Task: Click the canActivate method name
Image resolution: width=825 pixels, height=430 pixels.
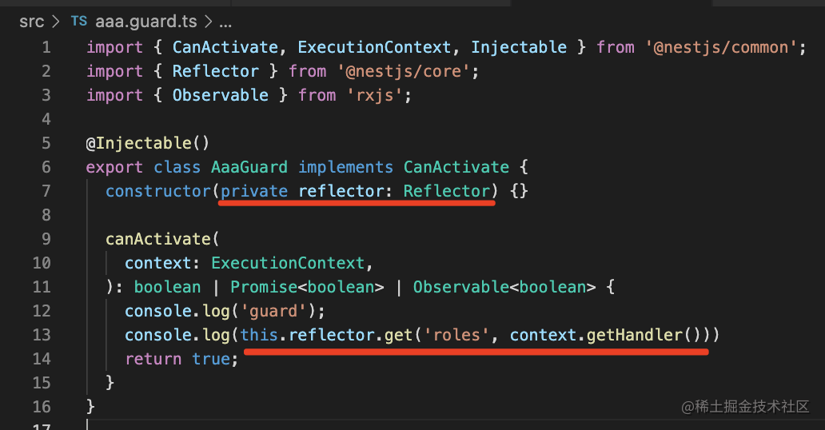Action: pyautogui.click(x=158, y=239)
